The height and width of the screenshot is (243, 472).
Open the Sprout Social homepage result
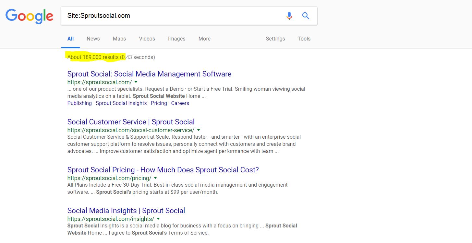click(149, 74)
